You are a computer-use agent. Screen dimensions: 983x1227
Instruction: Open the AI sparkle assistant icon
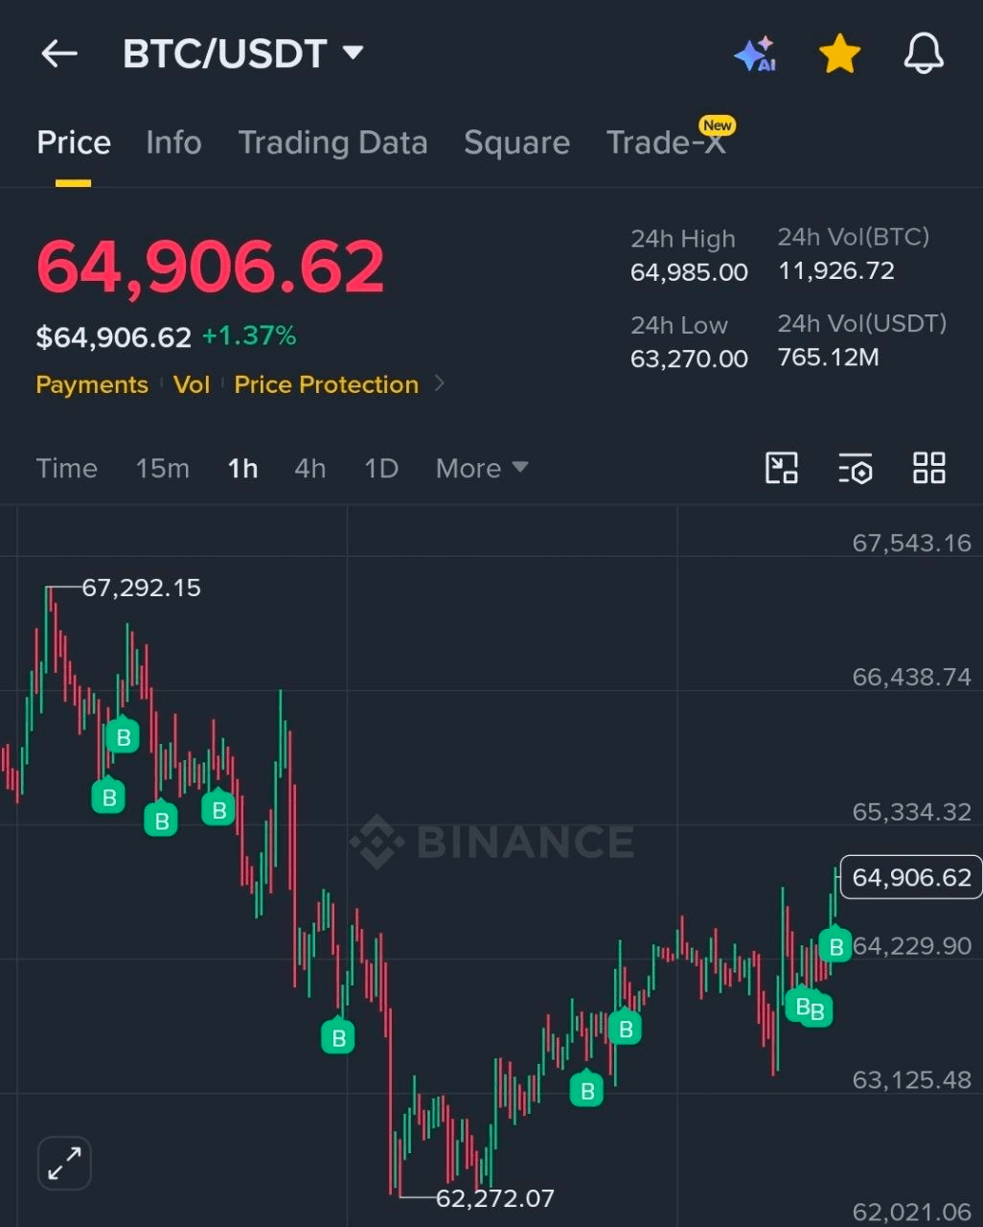[x=755, y=55]
